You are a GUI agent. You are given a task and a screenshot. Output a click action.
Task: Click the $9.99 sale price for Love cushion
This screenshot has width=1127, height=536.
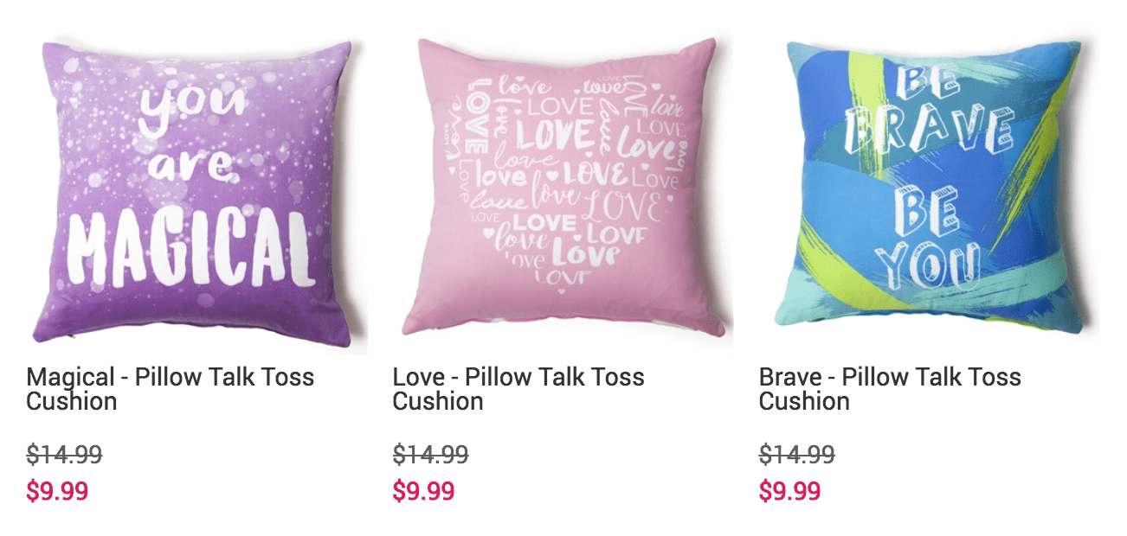coord(423,491)
